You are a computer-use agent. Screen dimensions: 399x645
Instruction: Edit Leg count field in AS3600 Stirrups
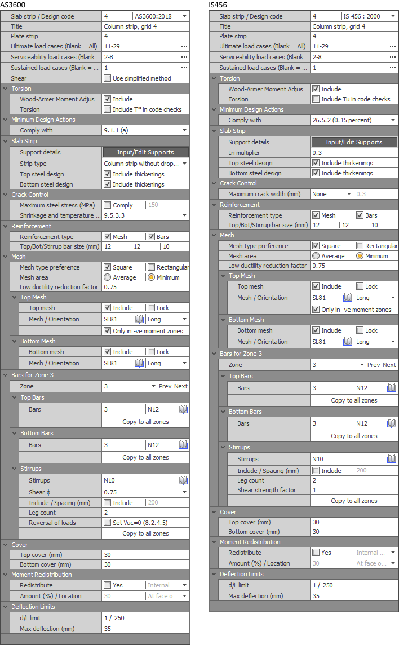(145, 513)
